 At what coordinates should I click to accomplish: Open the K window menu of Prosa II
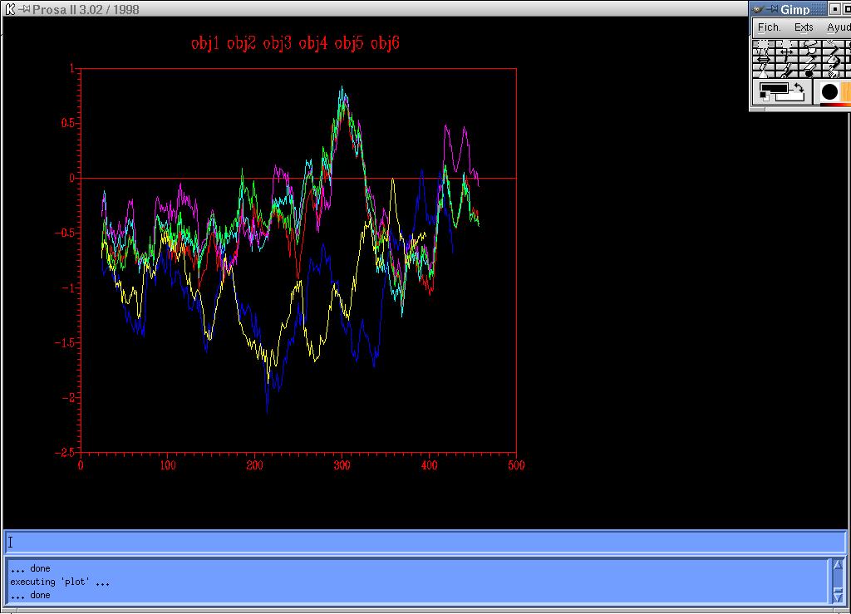point(10,9)
